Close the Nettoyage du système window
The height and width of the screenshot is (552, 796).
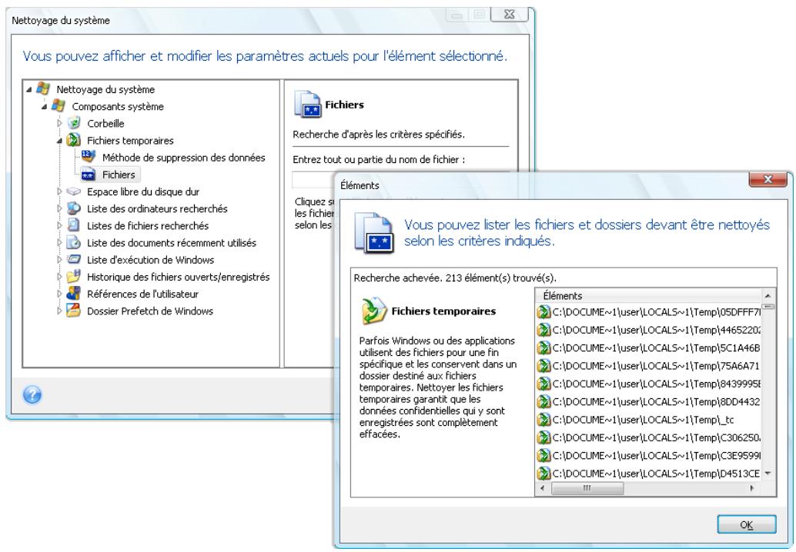click(x=509, y=14)
